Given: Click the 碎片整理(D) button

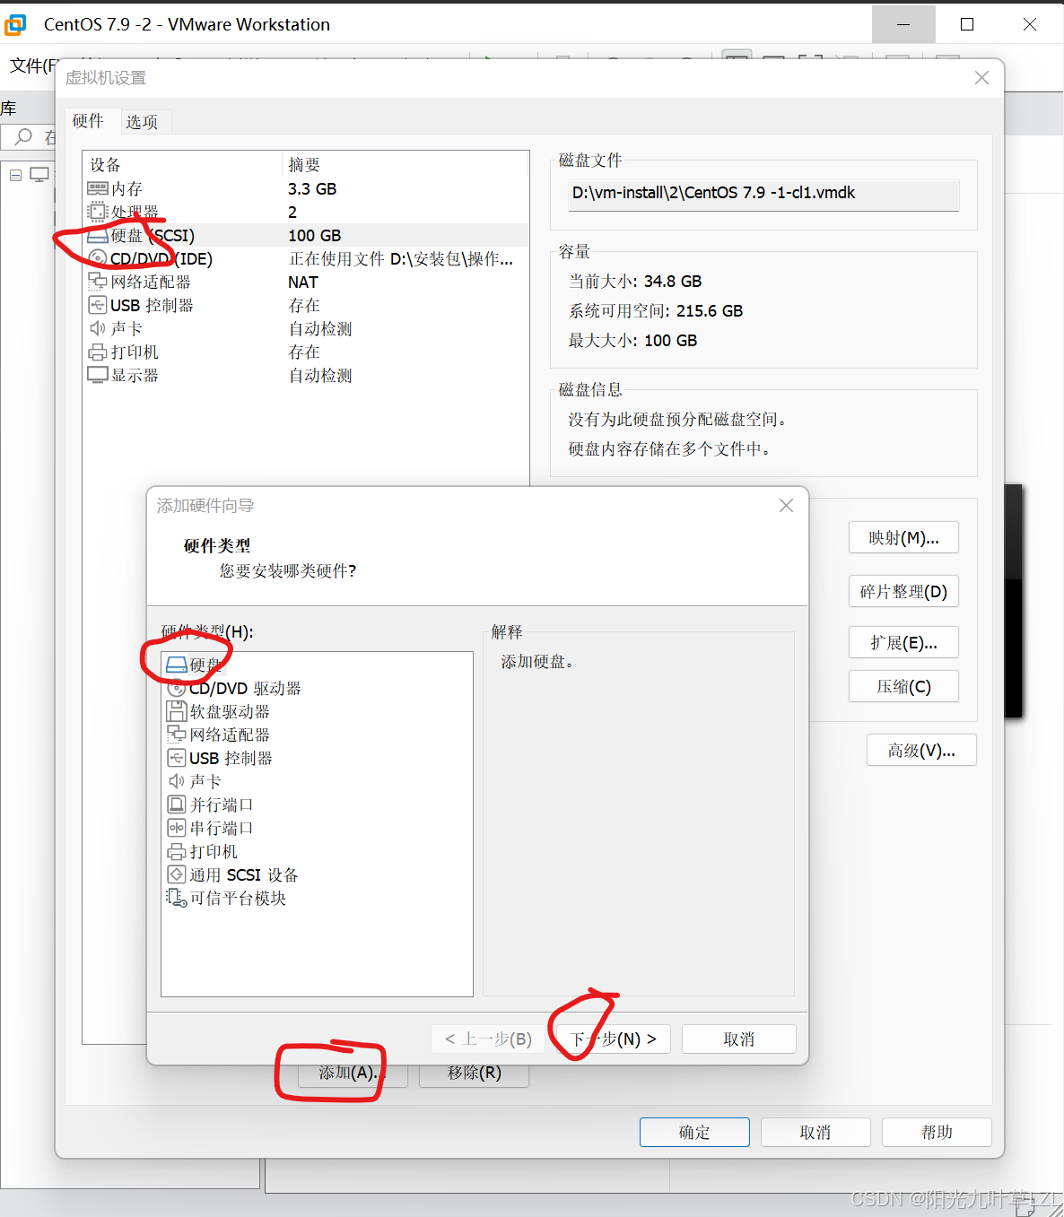Looking at the screenshot, I should coord(903,591).
